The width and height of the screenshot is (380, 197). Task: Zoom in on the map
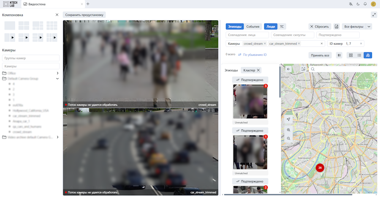click(288, 130)
